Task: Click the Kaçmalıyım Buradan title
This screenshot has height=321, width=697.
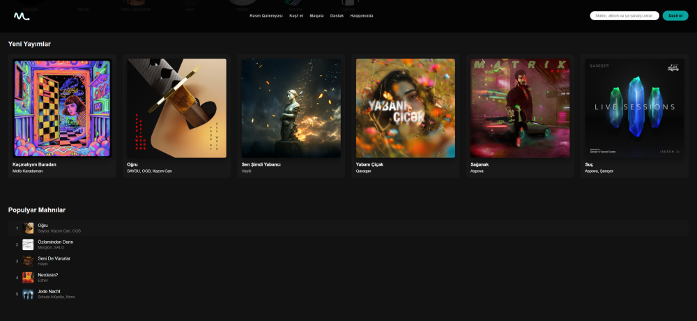Action: tap(34, 165)
